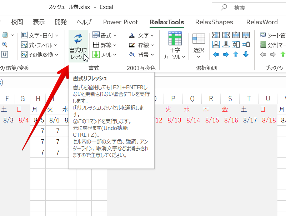Image resolution: width=286 pixels, height=216 pixels.
Task: Open the 文字 font color dropdown
Action: point(141,35)
